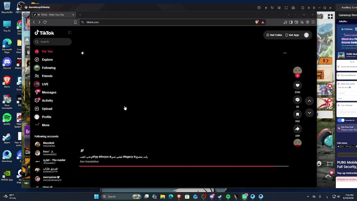357x201 pixels.
Task: Open the Friends section
Action: coord(44,76)
